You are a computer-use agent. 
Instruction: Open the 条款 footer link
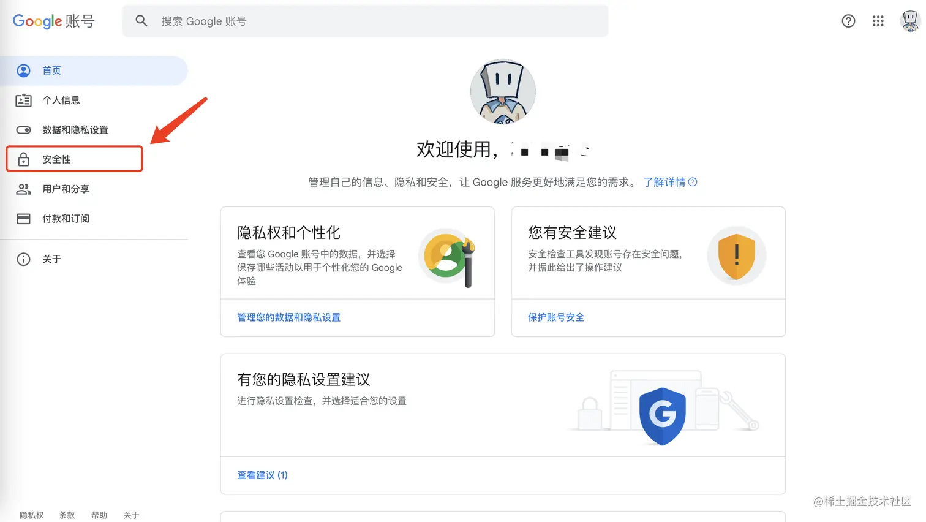[x=67, y=515]
